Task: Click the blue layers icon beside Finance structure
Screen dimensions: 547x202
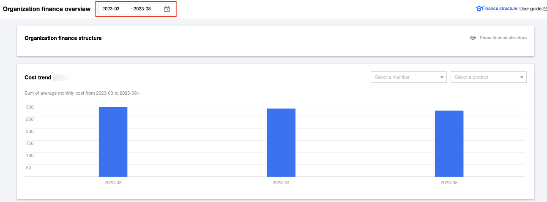Action: point(479,8)
